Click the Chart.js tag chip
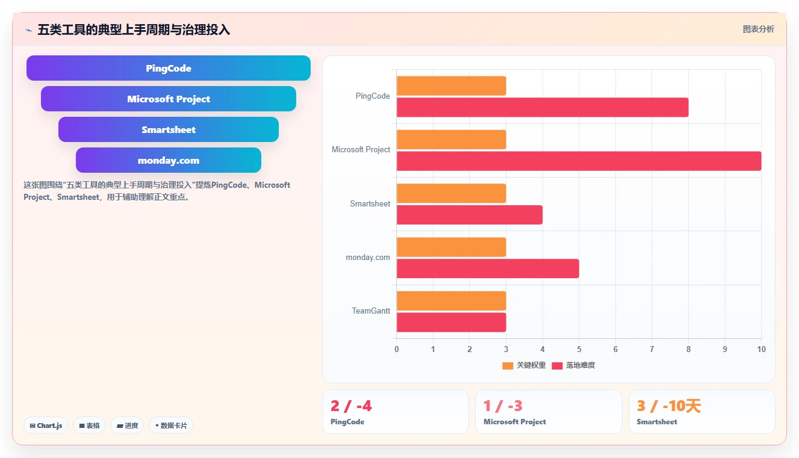This screenshot has height=458, width=799. coord(46,426)
